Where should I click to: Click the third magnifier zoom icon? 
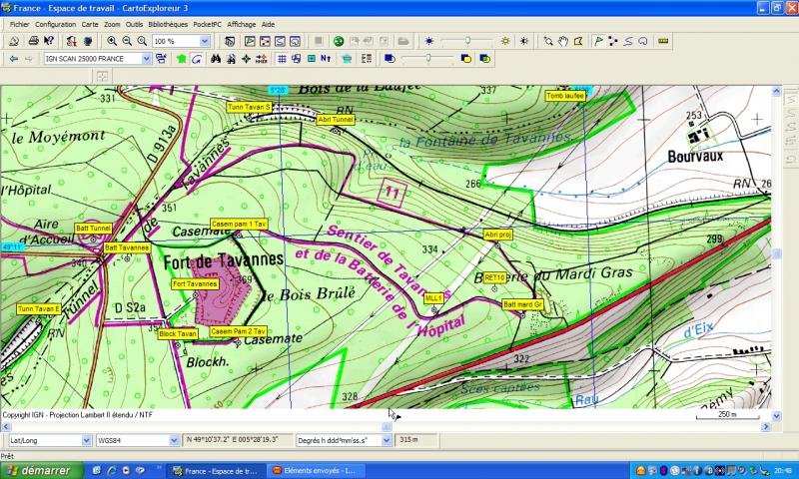142,41
